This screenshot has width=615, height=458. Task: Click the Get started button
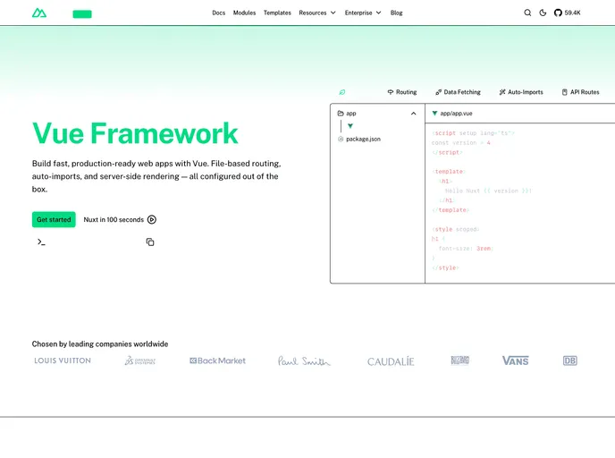pos(54,220)
